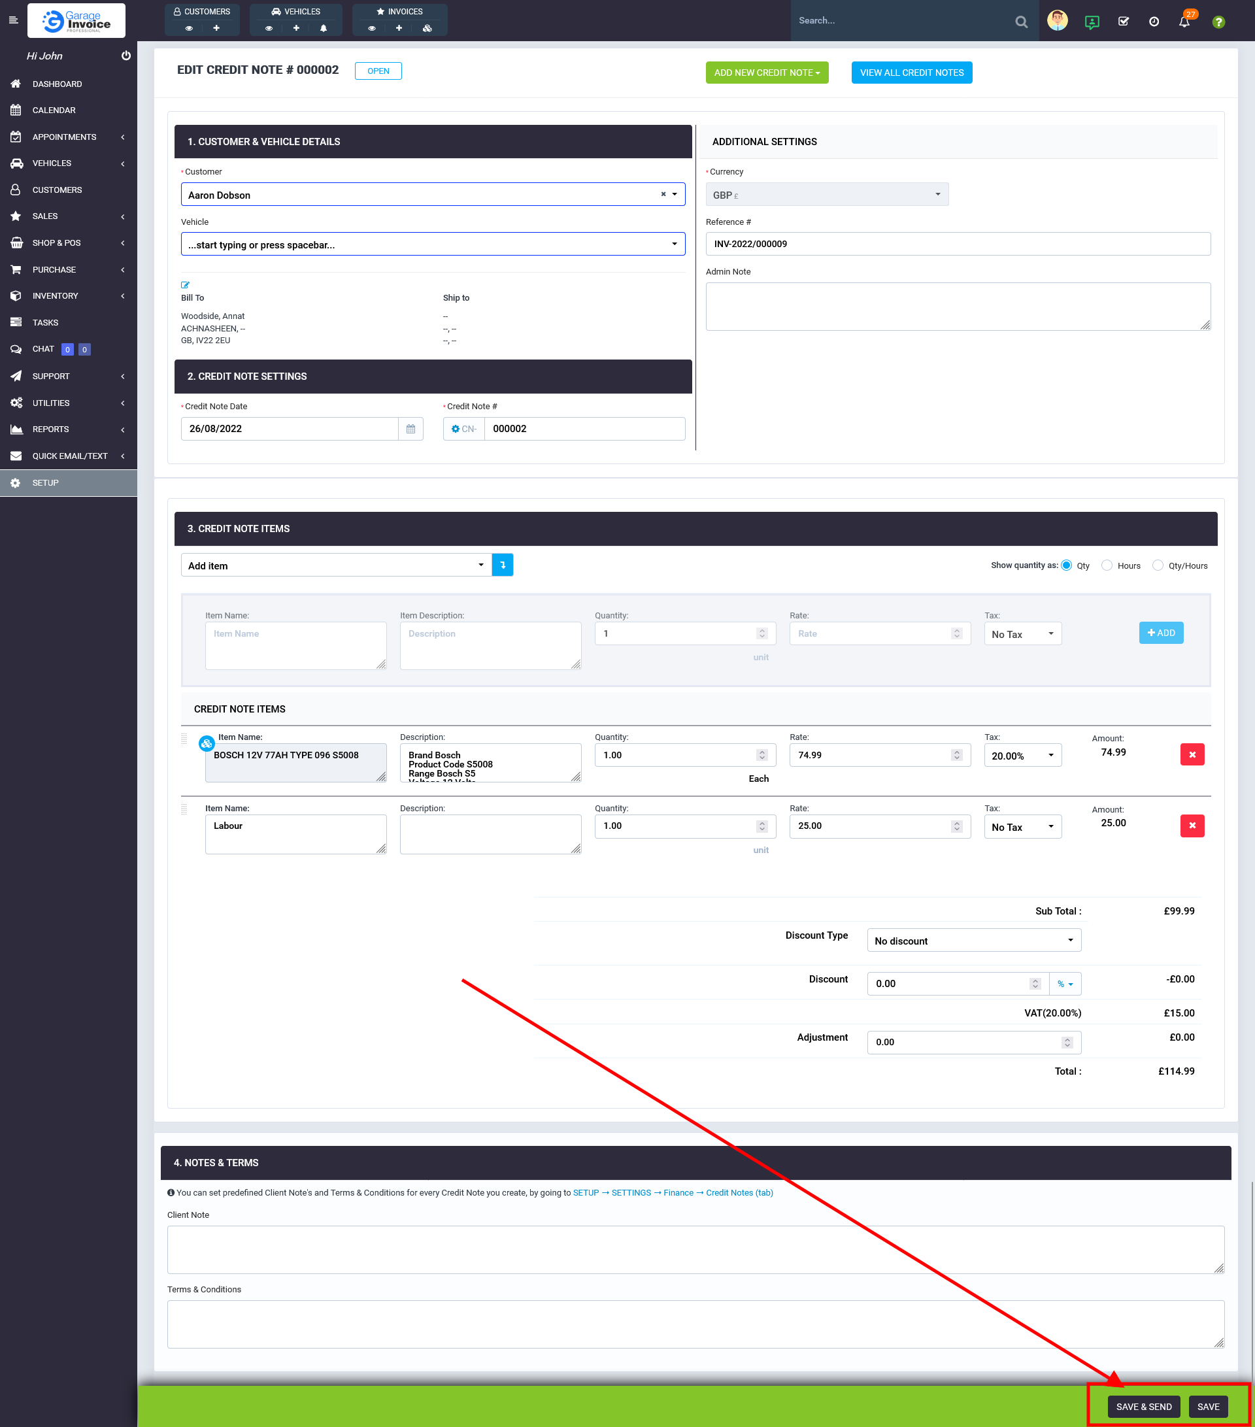Open the notifications bell with 27 badge
This screenshot has width=1255, height=1427.
click(x=1184, y=22)
